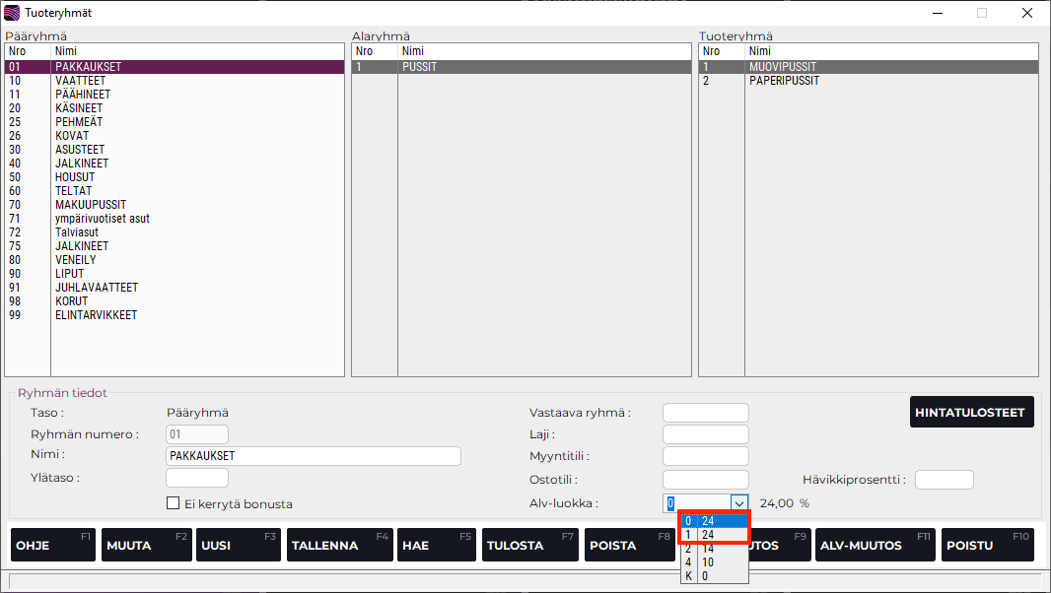Select VAATTEET in the Pääryhmä list
This screenshot has width=1051, height=593.
point(81,81)
